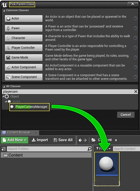Collapse the All Classes section
140x191 pixels.
4,86
